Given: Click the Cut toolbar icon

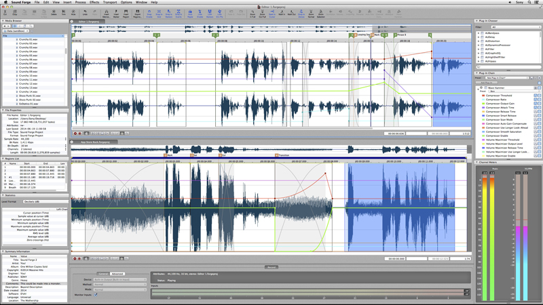Looking at the screenshot, I should [x=5, y=13].
